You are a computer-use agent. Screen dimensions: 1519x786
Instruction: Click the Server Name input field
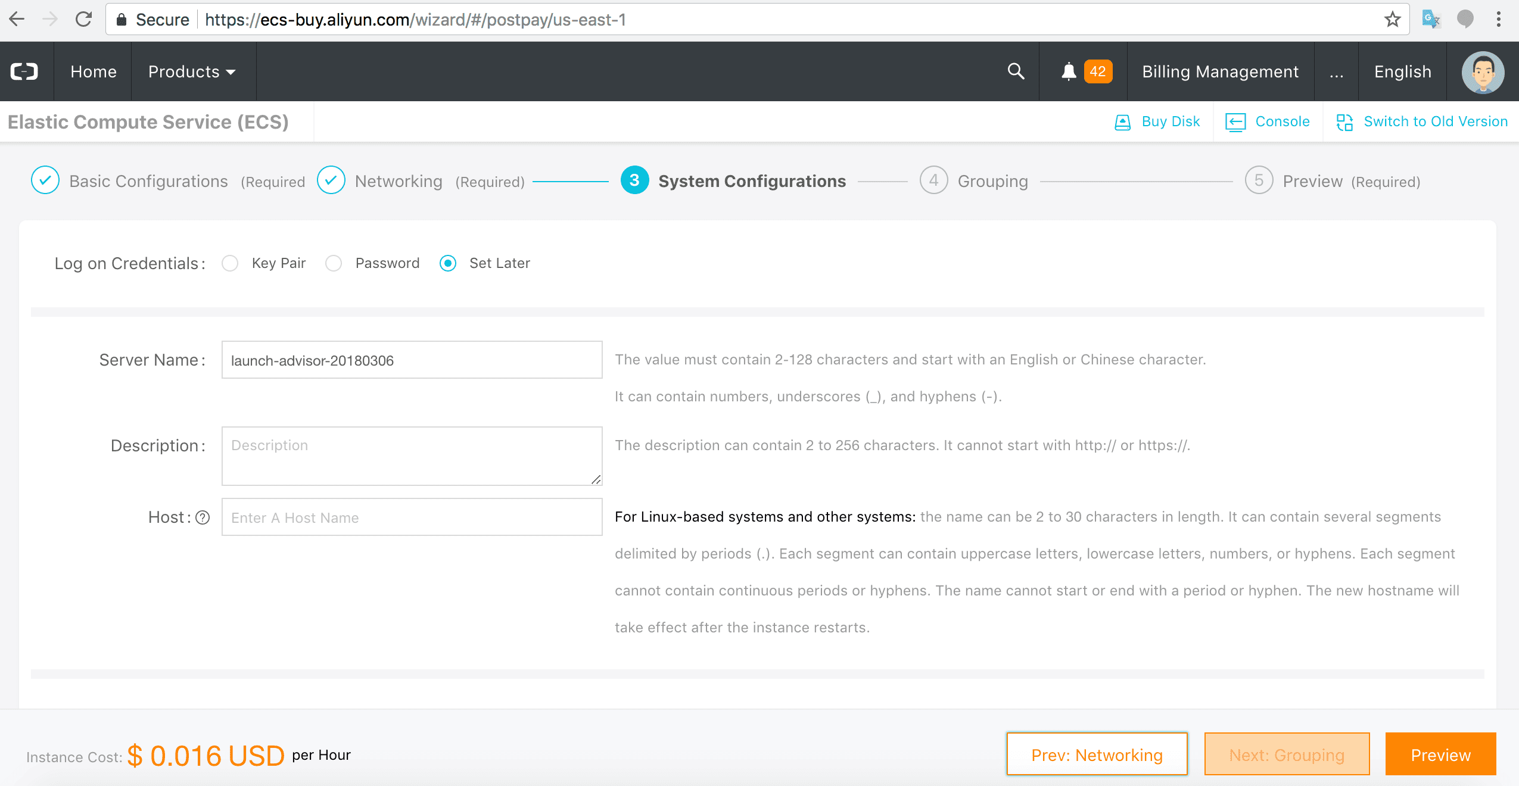tap(412, 360)
